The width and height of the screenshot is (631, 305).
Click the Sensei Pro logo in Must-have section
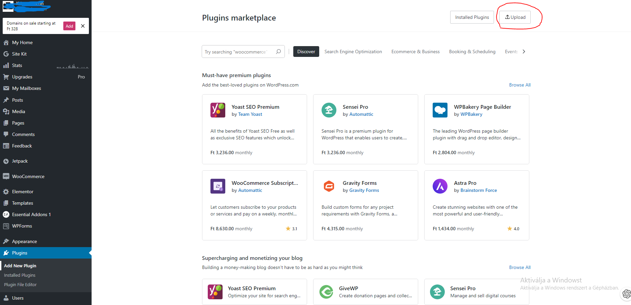click(x=329, y=110)
